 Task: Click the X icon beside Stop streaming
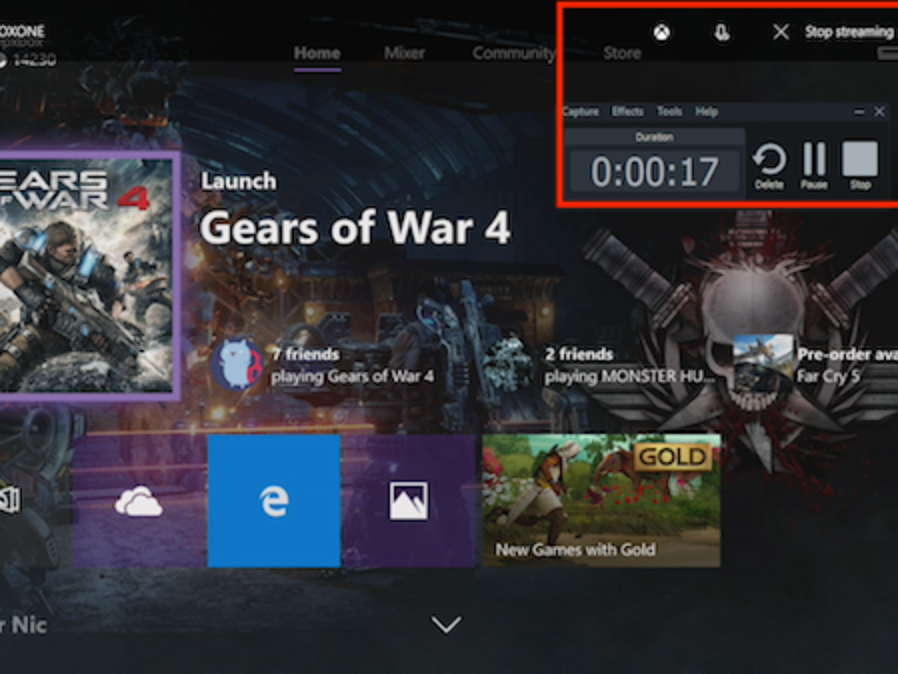[x=781, y=32]
